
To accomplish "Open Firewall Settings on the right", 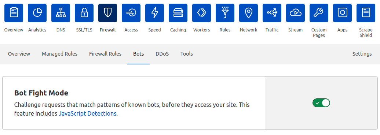I will [362, 54].
